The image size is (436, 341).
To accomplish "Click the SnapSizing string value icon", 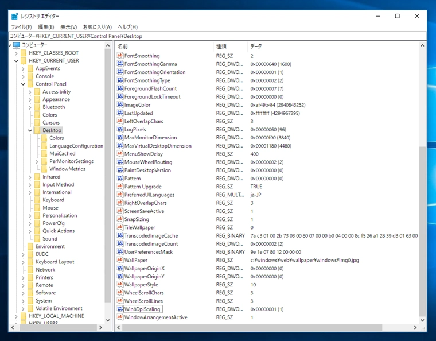I will 120,219.
